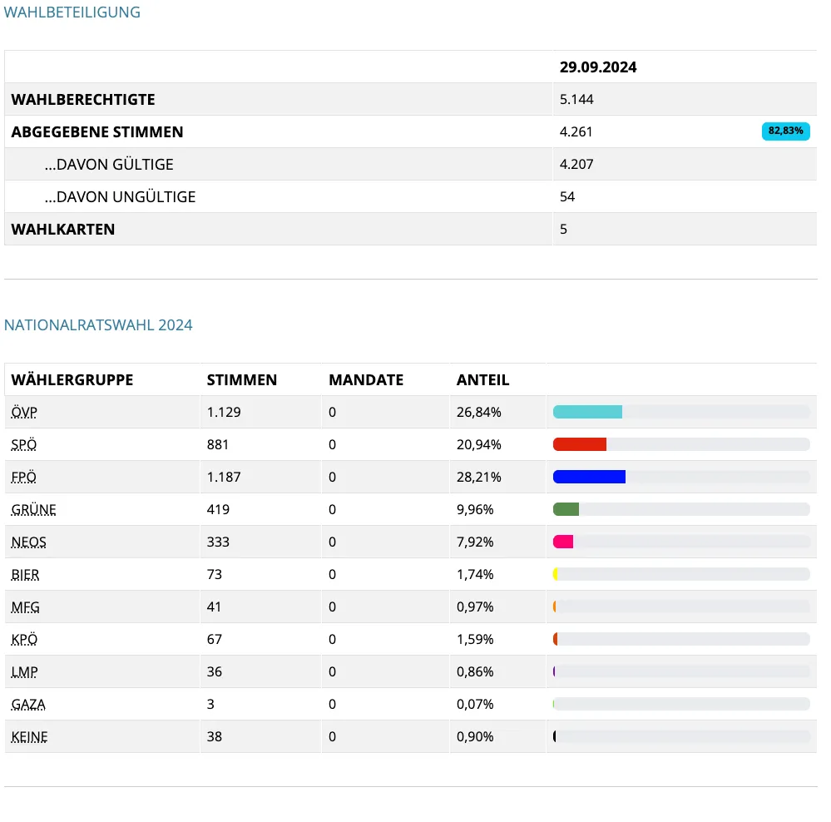Click the 54 invalid votes value

(567, 196)
